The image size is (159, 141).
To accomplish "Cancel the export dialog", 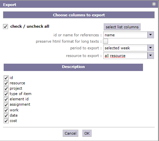I will pyautogui.click(x=70, y=133).
